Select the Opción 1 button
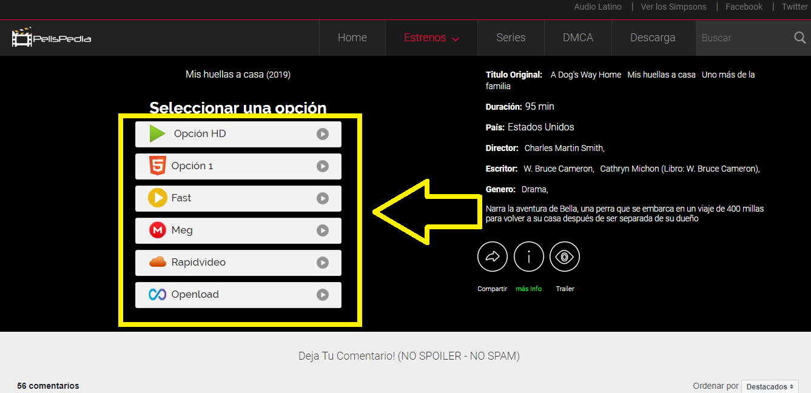Screen dimensions: 811x393 tap(238, 166)
